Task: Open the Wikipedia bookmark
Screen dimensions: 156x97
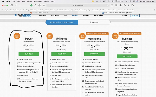Action: [x=33, y=10]
